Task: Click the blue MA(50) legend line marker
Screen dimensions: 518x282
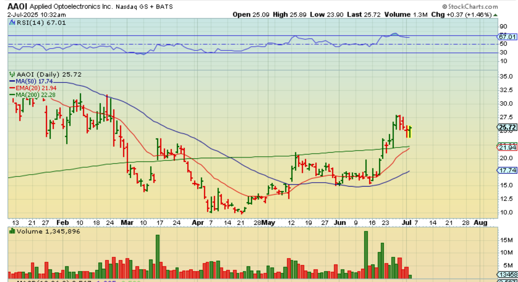Action: click(12, 81)
